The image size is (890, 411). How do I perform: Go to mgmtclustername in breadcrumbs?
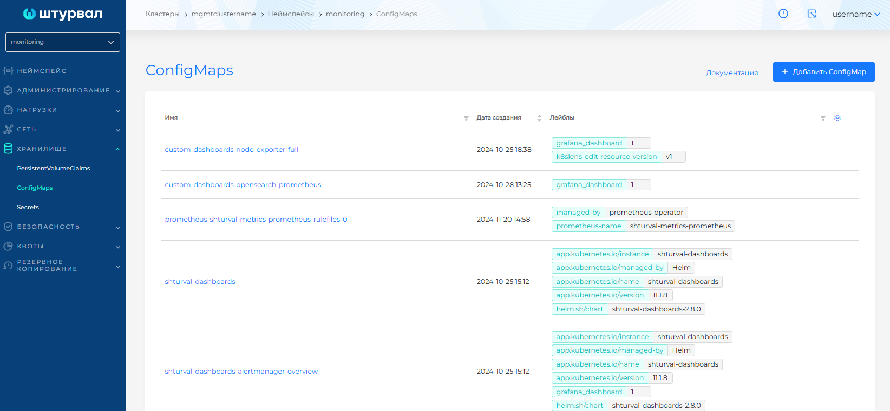[x=224, y=14]
